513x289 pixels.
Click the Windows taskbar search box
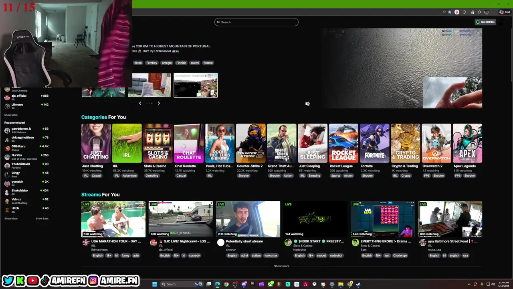[181, 284]
